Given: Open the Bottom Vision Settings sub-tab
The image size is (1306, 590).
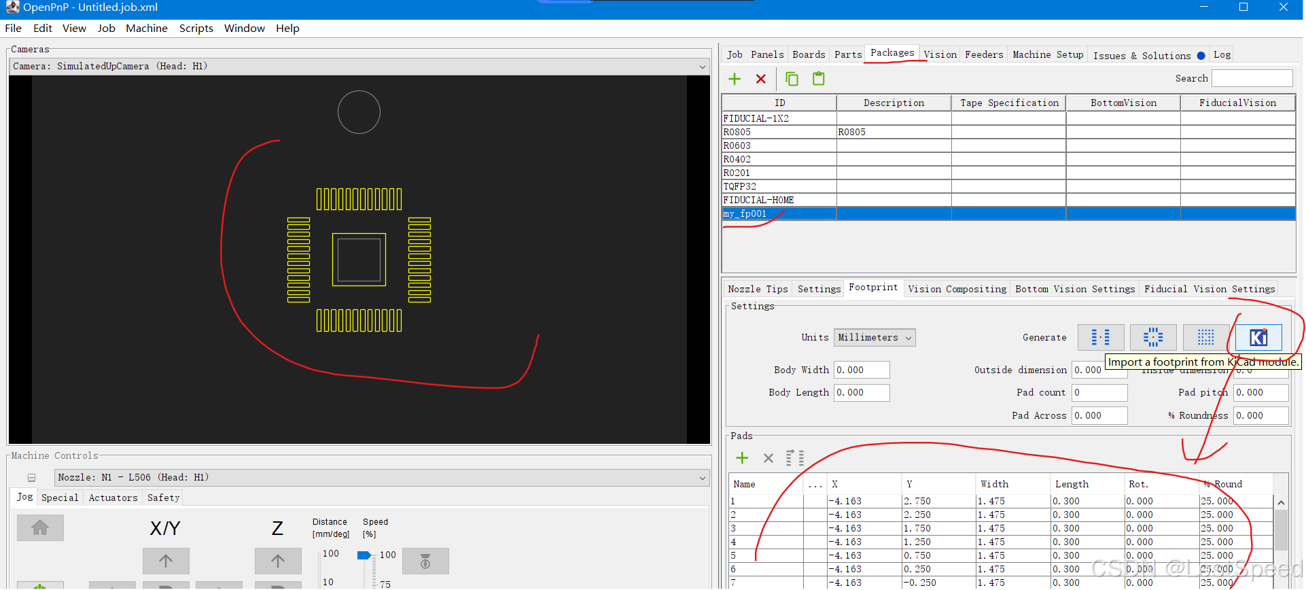Looking at the screenshot, I should point(1075,289).
